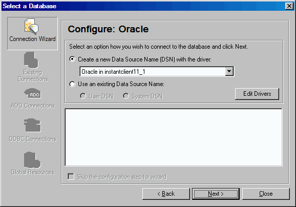Click the Close button at bottom
This screenshot has height=207, width=296.
pyautogui.click(x=266, y=194)
